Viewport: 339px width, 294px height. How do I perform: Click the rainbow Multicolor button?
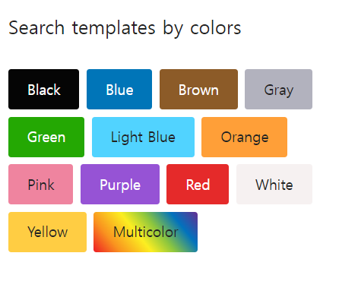(x=145, y=232)
